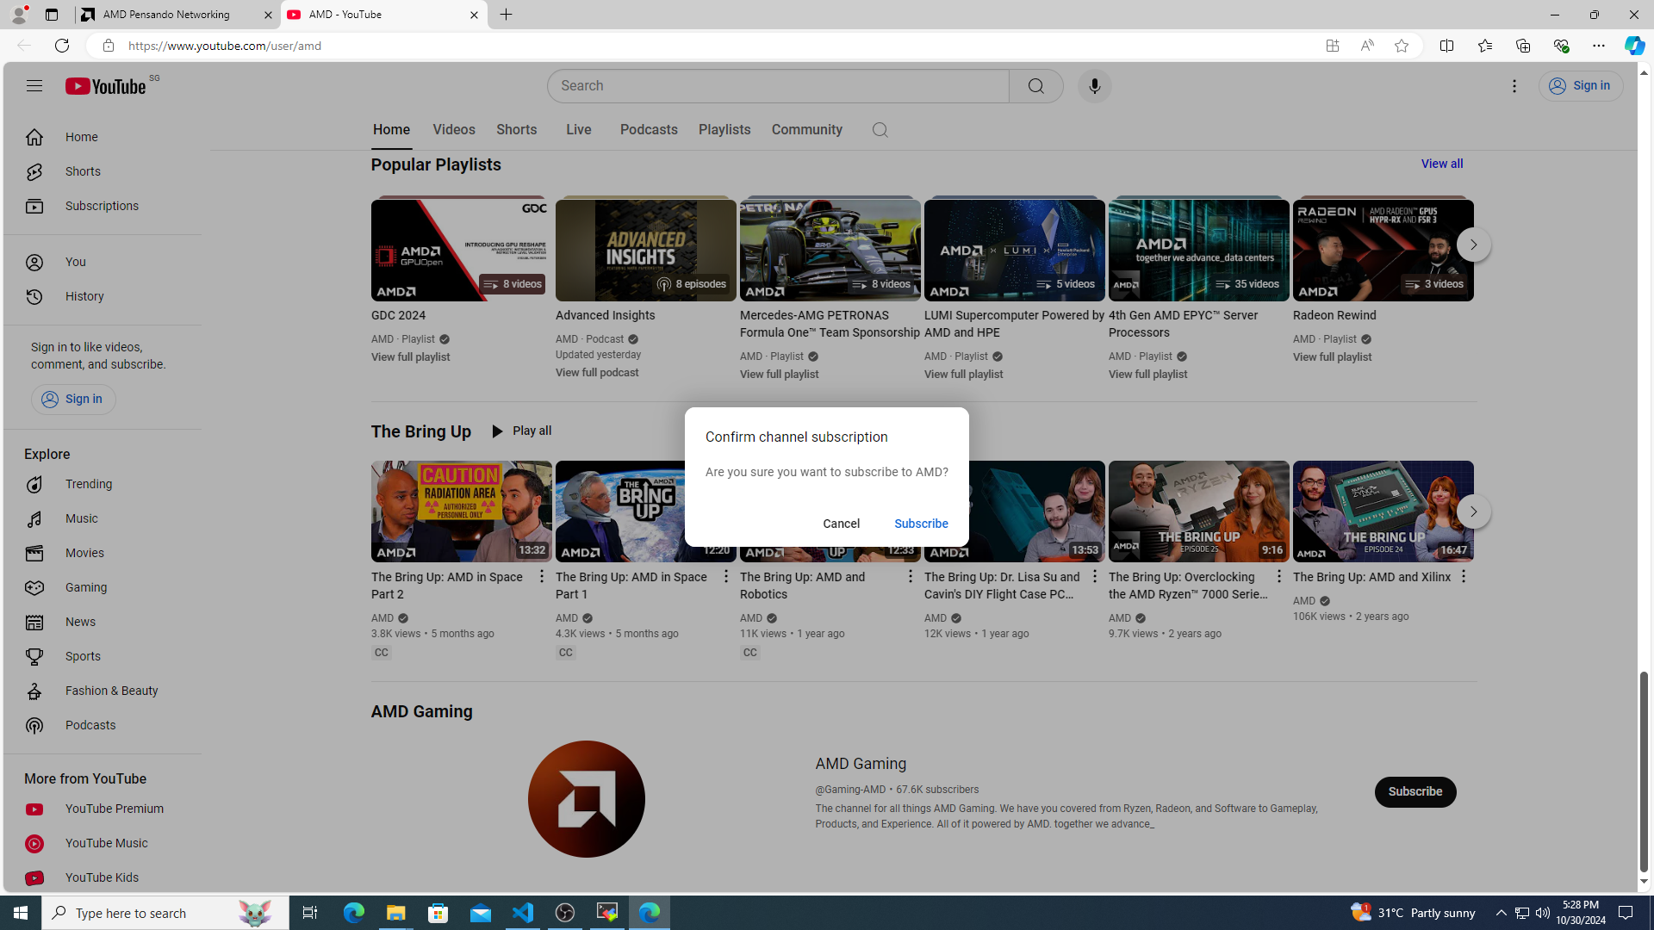Click View all playlists link
Viewport: 1654px width, 930px height.
[x=1441, y=164]
